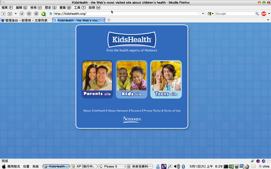Screen dimensions: 271x169
Task: Click the page identity icon beside the URL
Action: pos(51,14)
